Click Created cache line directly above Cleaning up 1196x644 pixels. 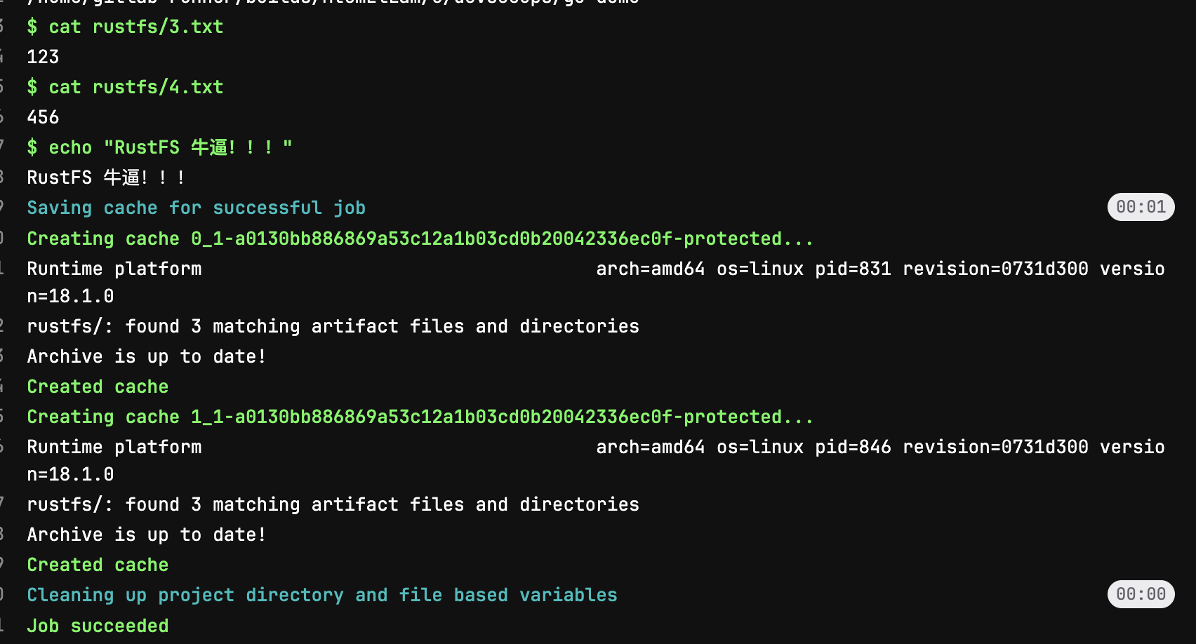point(98,565)
